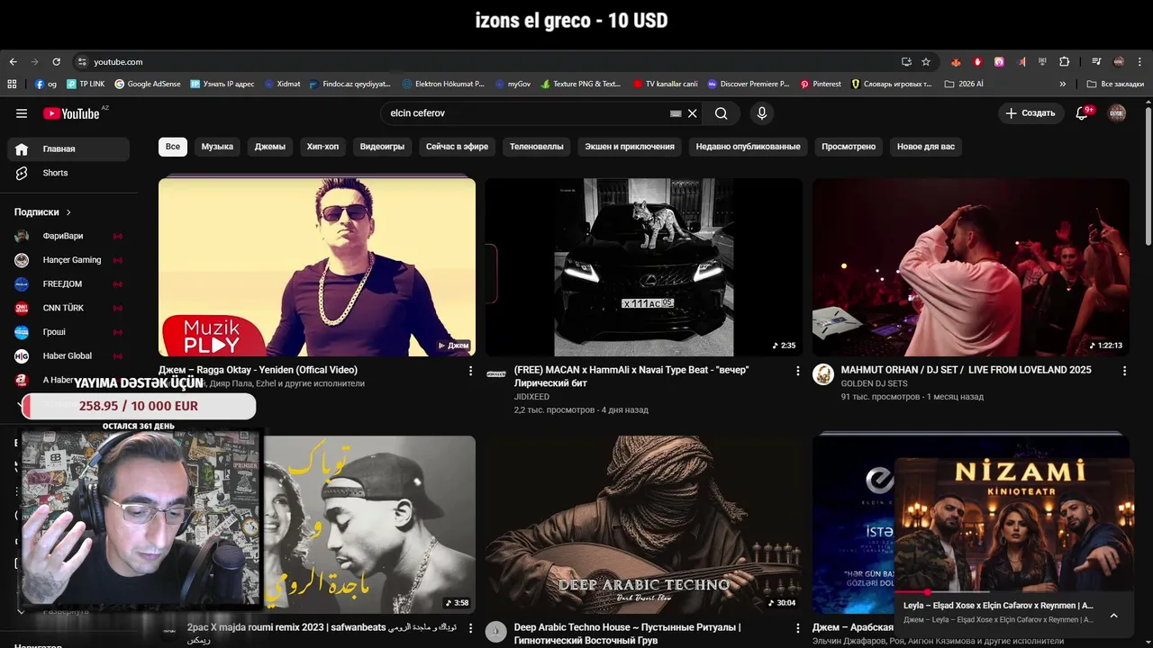Open the CNN TÜRK subscription channel
This screenshot has width=1153, height=648.
tap(68, 308)
